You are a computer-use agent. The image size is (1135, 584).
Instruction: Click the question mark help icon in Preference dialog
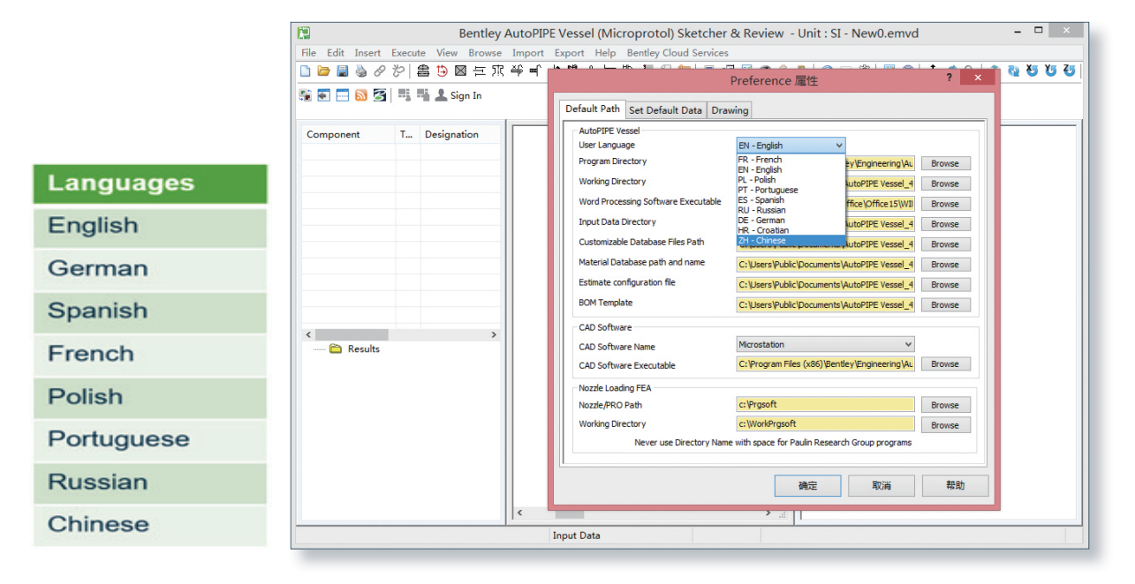pos(950,78)
